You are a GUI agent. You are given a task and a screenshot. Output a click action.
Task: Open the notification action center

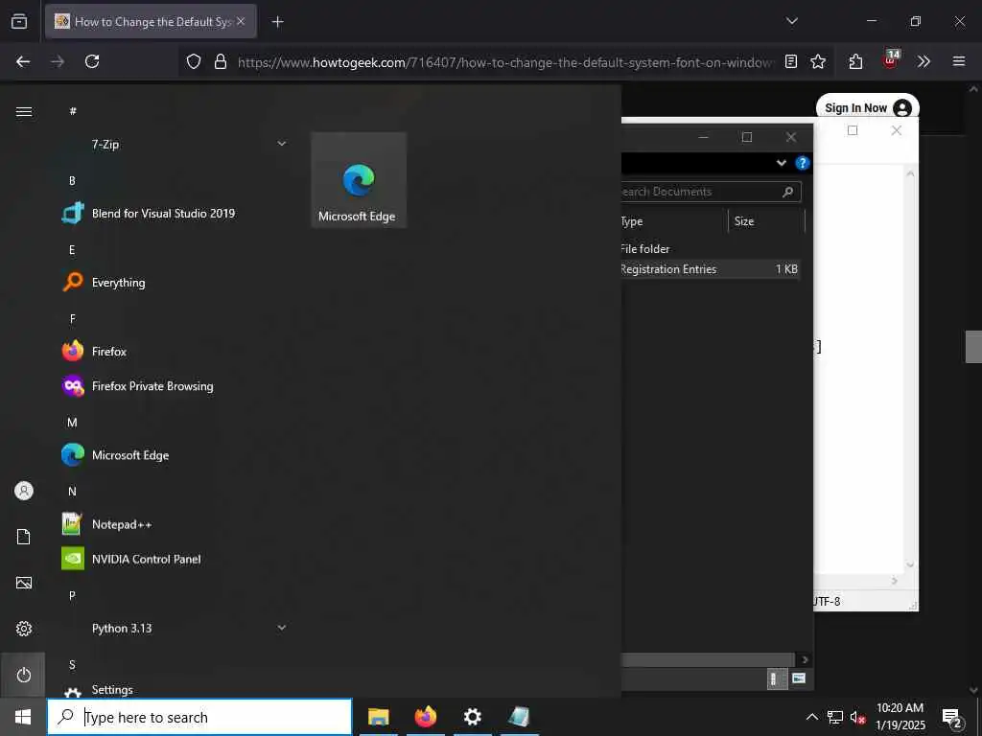(x=952, y=719)
